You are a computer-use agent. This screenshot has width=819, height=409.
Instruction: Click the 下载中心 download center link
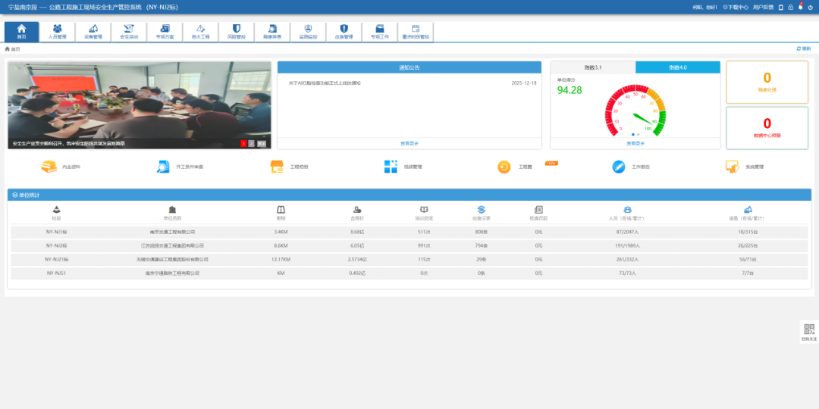click(736, 8)
